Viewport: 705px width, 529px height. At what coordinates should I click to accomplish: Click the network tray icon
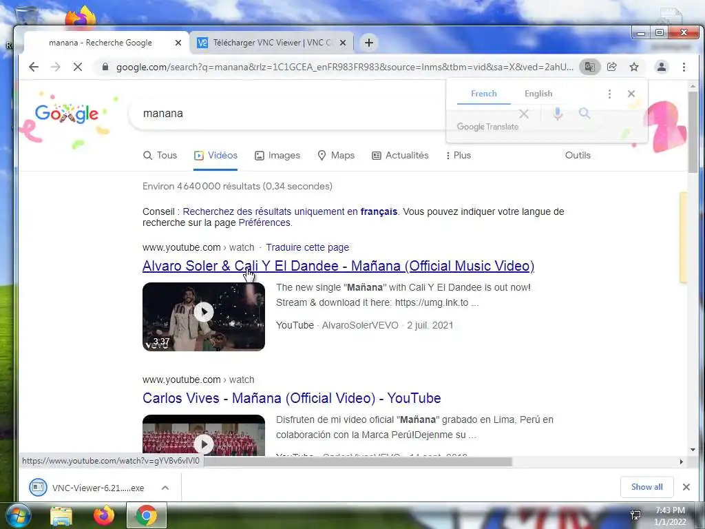[x=635, y=515]
